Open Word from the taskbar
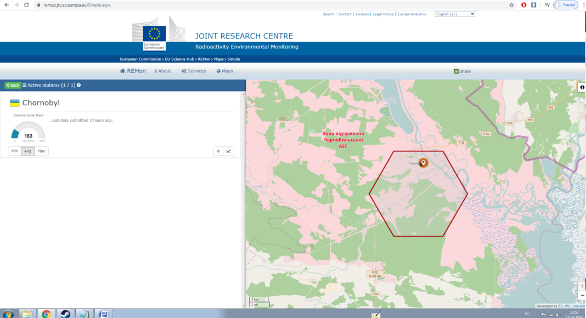Screen dimensions: 586x318 (x=104, y=314)
